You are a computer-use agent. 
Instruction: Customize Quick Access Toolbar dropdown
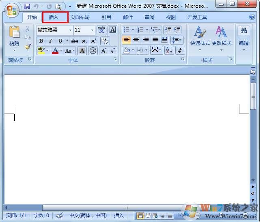pyautogui.click(x=70, y=6)
